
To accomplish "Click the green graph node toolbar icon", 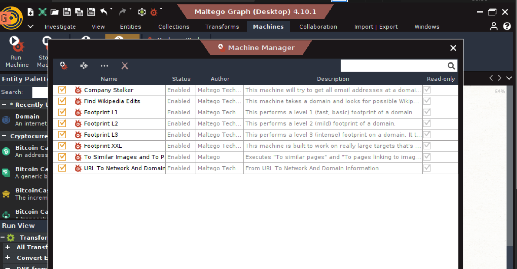I will 42,12.
